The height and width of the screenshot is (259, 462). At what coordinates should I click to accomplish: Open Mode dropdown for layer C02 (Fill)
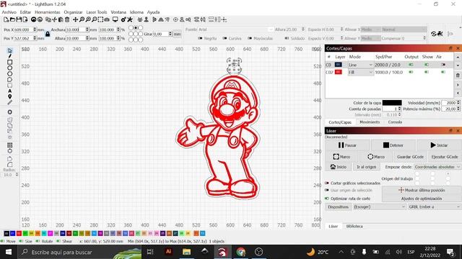[x=361, y=72]
